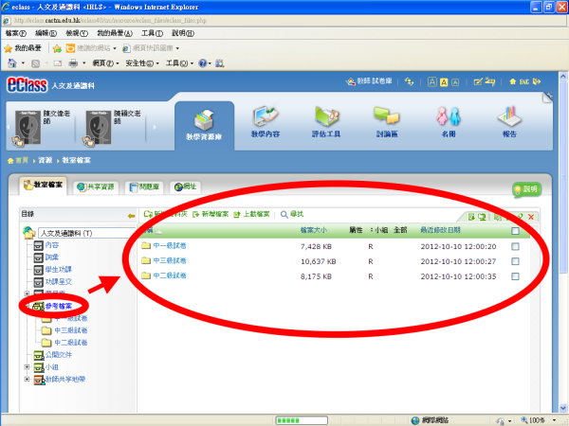569x426 pixels.
Task: Open the 中二級試卷 folder link in file list
Action: tap(170, 275)
